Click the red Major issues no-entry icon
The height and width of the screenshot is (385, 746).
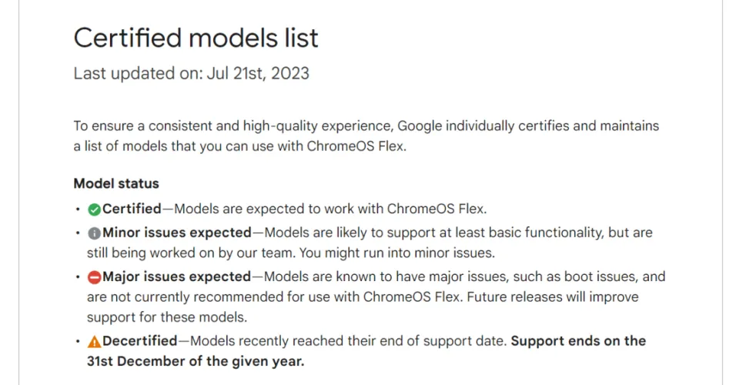(94, 277)
